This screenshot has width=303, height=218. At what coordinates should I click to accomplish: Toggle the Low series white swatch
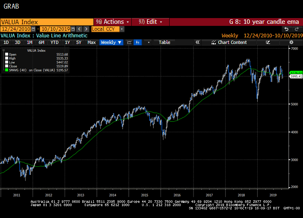pyautogui.click(x=7, y=62)
